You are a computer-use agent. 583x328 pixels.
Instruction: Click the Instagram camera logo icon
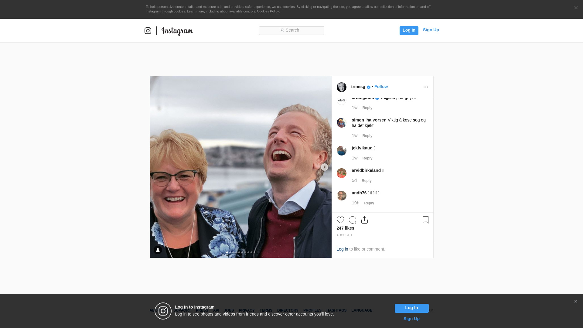coord(148,31)
